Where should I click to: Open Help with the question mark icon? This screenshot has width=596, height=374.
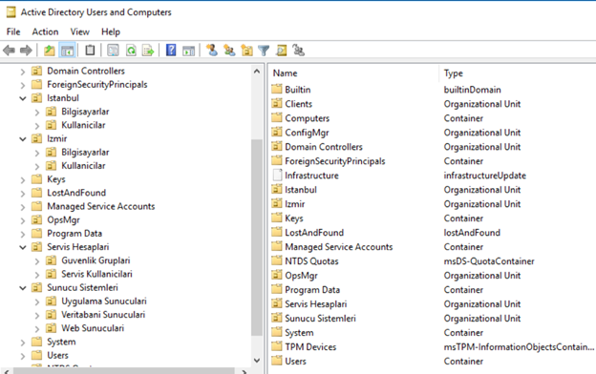171,51
